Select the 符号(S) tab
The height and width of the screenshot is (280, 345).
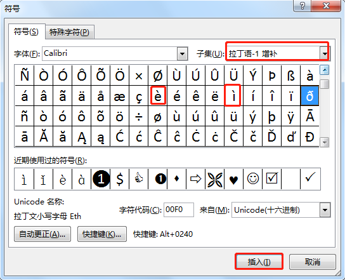tap(26, 32)
